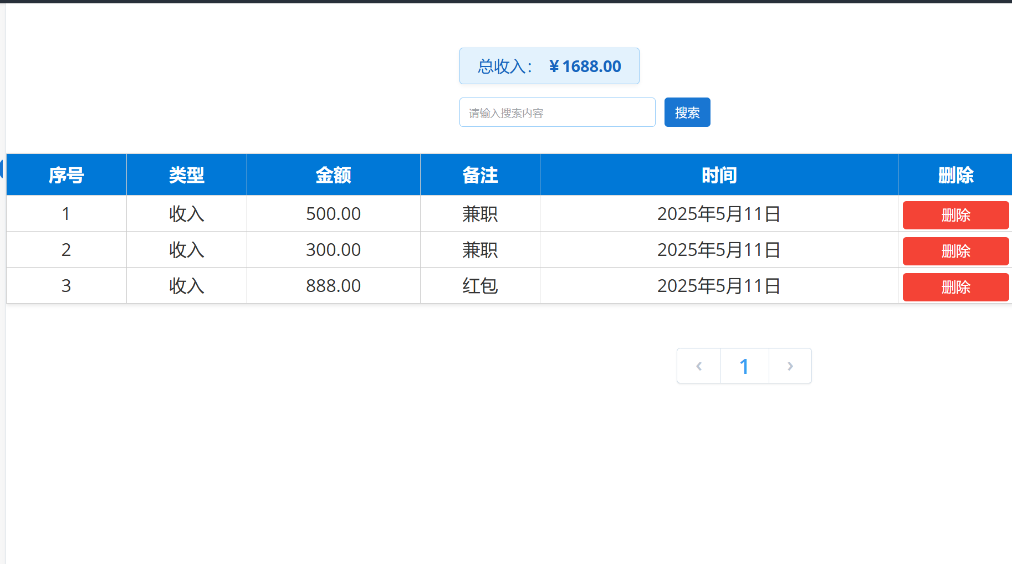Screen dimensions: 1012x564
Task: Click the 序号 column header
Action: [x=67, y=175]
